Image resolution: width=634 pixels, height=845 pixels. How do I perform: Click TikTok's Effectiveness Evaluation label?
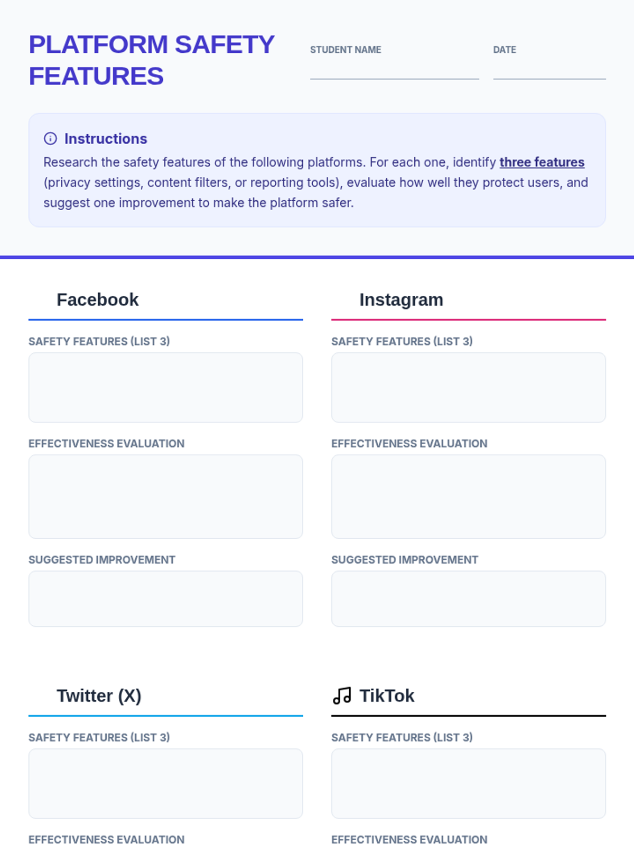409,839
